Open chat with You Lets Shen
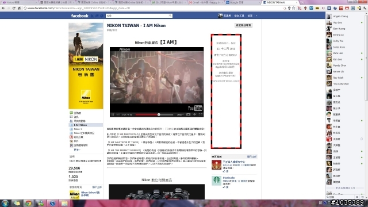368x207 pixels. click(x=345, y=84)
